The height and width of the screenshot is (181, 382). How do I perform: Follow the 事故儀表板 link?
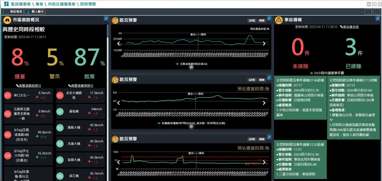pyautogui.click(x=349, y=27)
